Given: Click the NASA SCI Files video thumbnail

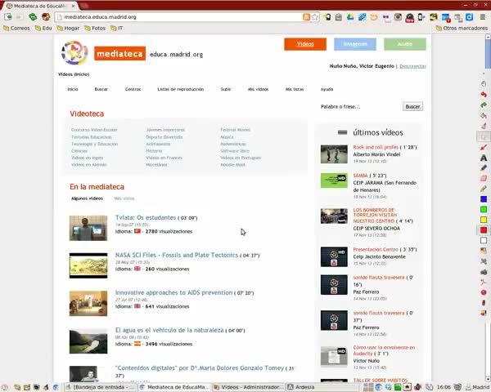Looking at the screenshot, I should tap(88, 265).
